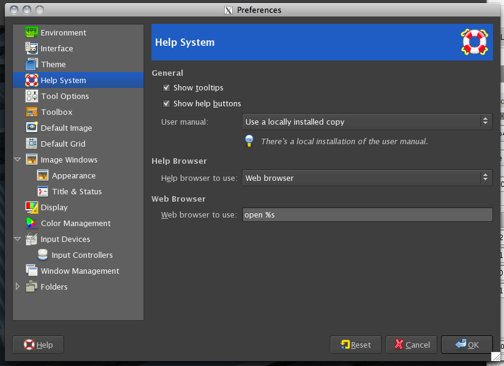Click the Theme icon in sidebar
The height and width of the screenshot is (366, 504).
[32, 64]
